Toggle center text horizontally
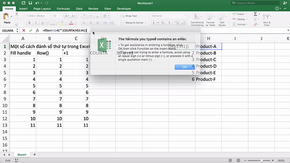This screenshot has height=163, width=290. coord(91,22)
